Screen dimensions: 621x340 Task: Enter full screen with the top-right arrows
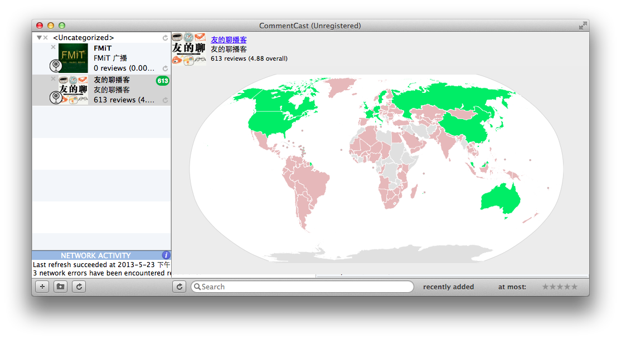583,26
